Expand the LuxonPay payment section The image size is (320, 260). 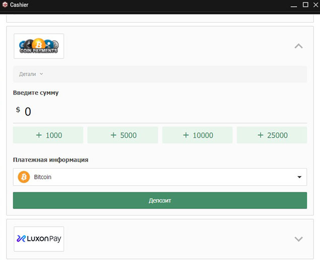click(298, 239)
